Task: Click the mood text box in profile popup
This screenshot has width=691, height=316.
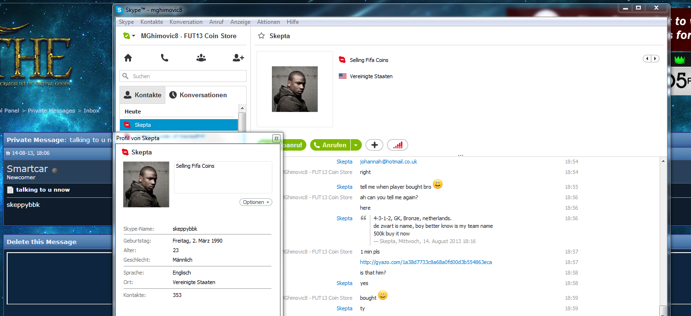Action: [223, 177]
